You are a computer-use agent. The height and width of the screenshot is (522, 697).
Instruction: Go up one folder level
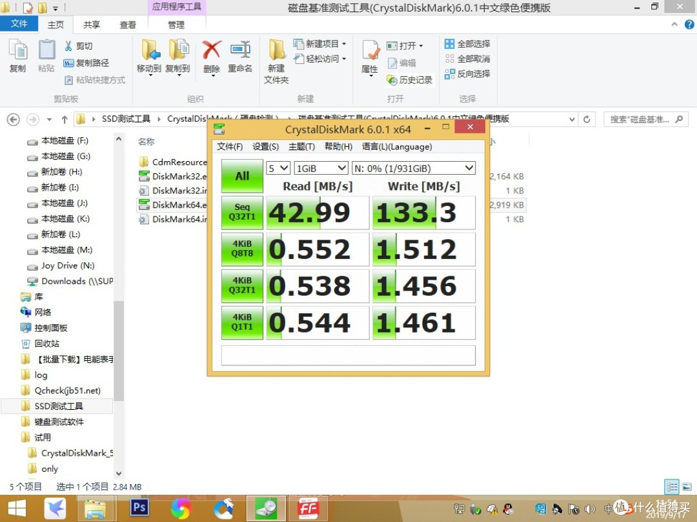(x=65, y=119)
